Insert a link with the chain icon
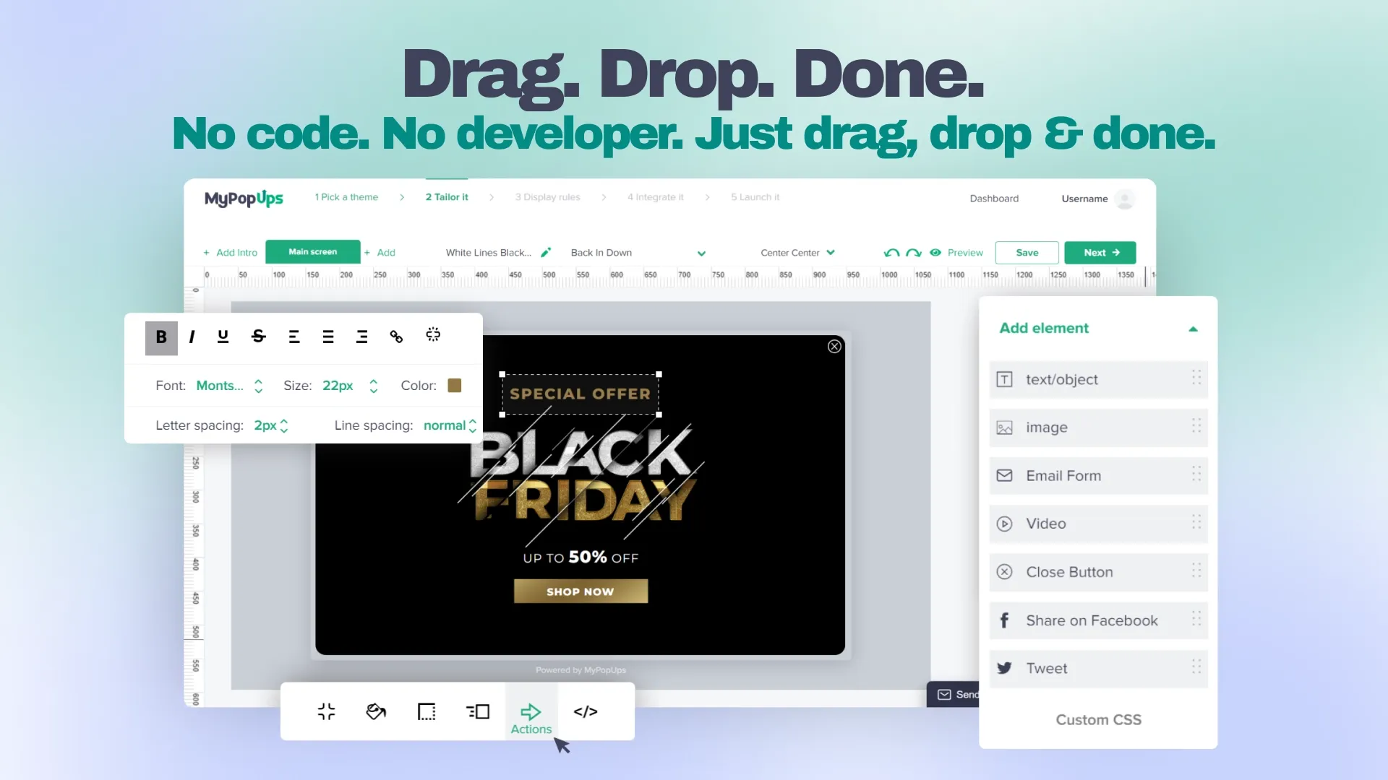The image size is (1388, 780). tap(396, 337)
